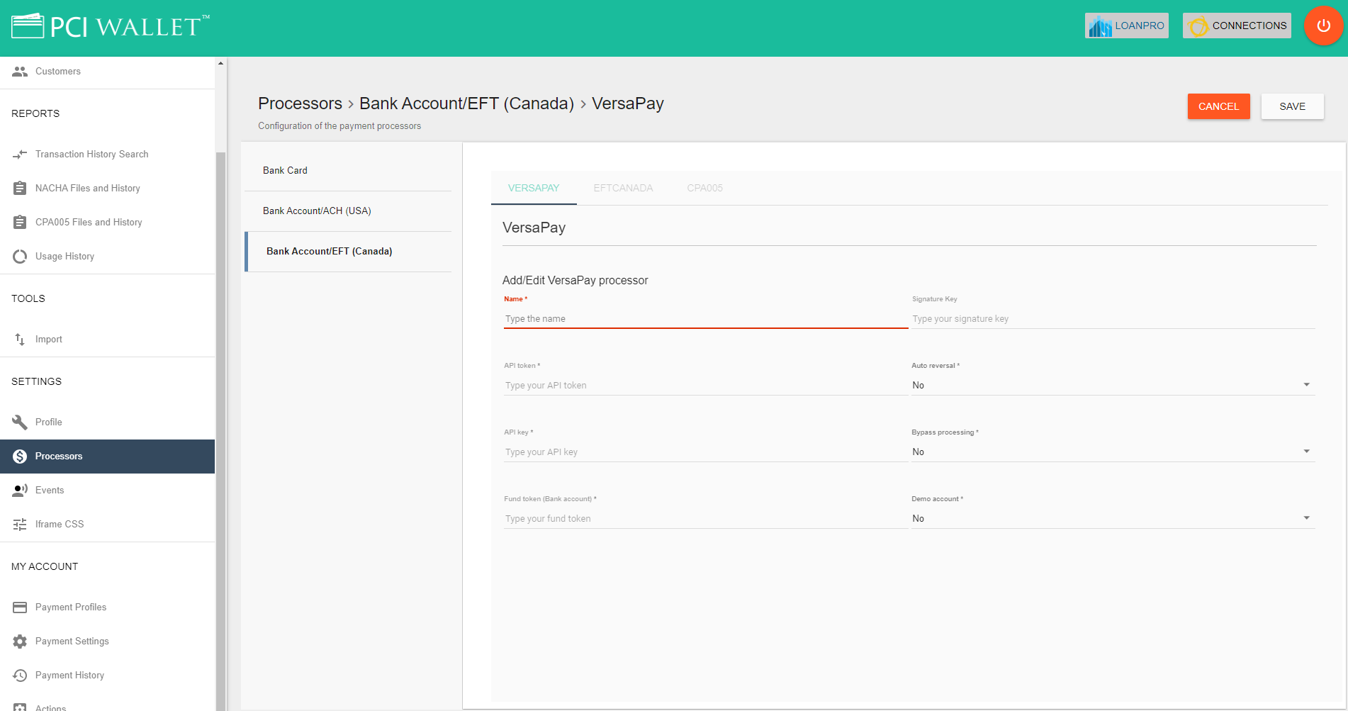Click the Iframe CSS sliders icon
Viewport: 1348px width, 711px height.
pos(20,524)
